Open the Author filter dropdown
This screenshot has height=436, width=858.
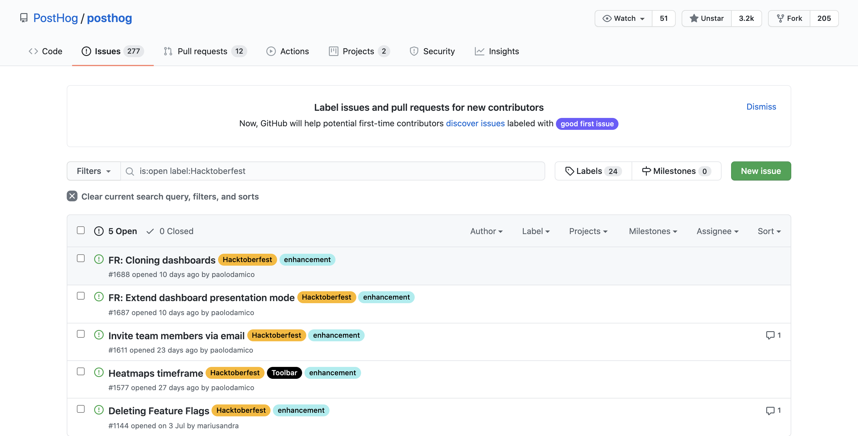[x=486, y=231]
